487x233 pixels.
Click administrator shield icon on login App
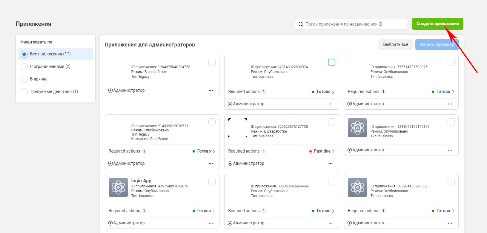point(110,223)
